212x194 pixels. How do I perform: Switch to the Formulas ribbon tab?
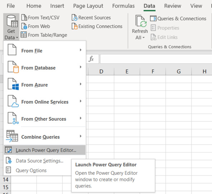click(x=123, y=6)
